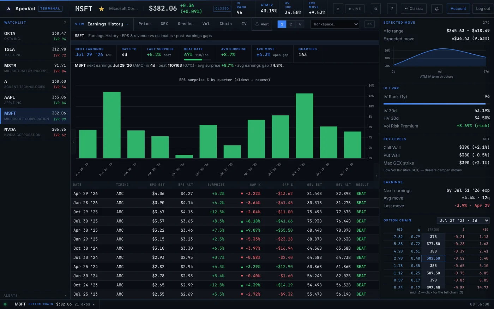This screenshot has width=494, height=309.
Task: Click the Put Wall $380 level
Action: (x=474, y=155)
